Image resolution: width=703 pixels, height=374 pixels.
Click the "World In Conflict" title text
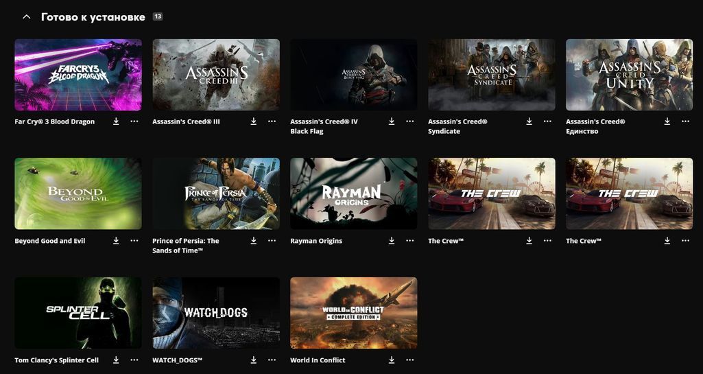(x=318, y=360)
